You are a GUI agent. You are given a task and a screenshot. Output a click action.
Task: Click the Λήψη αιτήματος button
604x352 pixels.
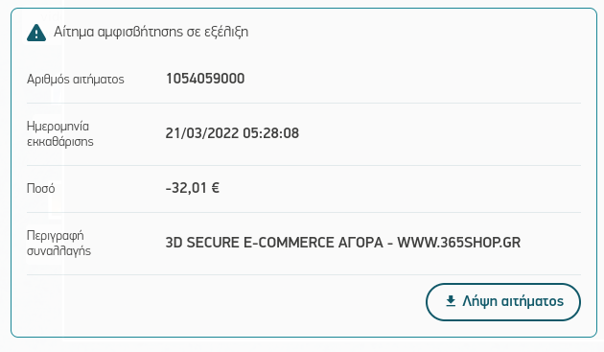(503, 302)
